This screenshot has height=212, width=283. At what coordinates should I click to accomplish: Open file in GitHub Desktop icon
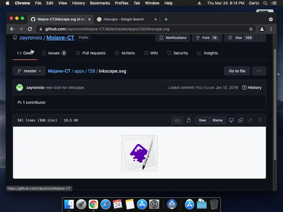tap(231, 120)
